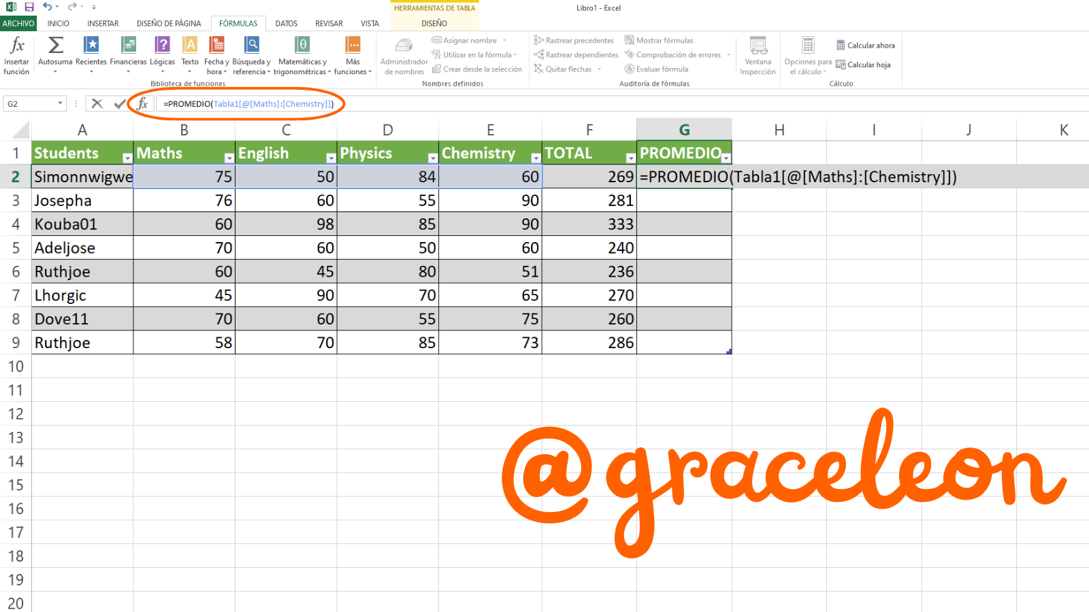Select the cell containing Dove11

tap(82, 319)
